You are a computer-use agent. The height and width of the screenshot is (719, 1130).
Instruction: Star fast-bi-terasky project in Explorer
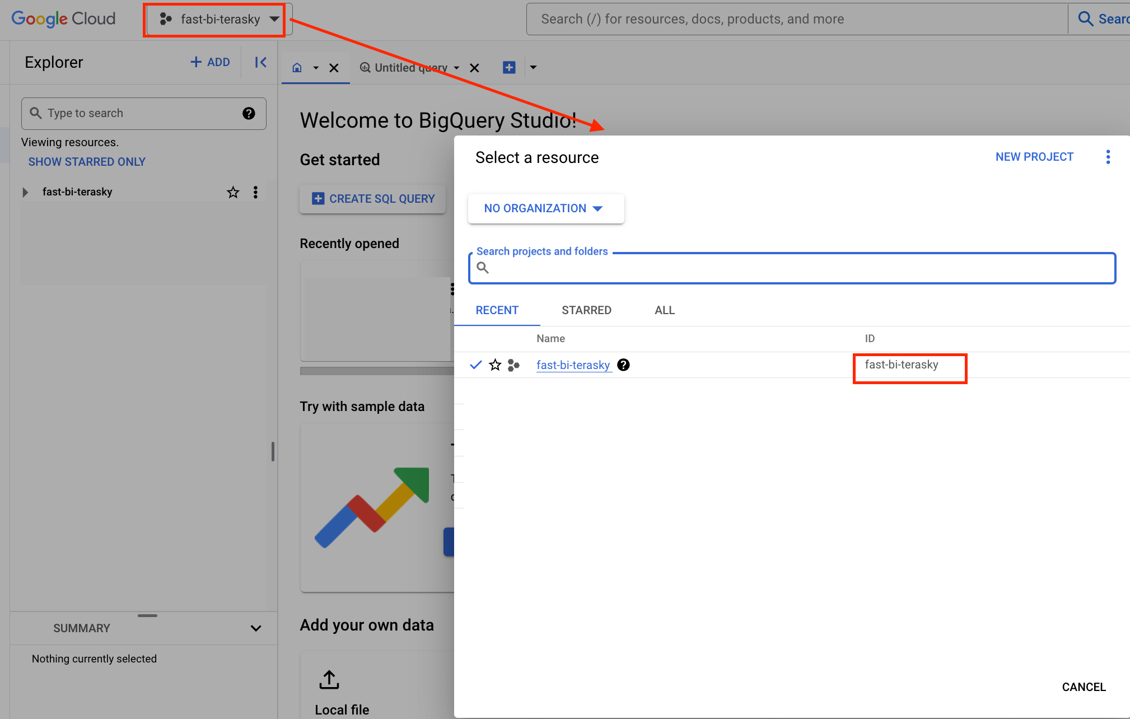click(x=233, y=193)
